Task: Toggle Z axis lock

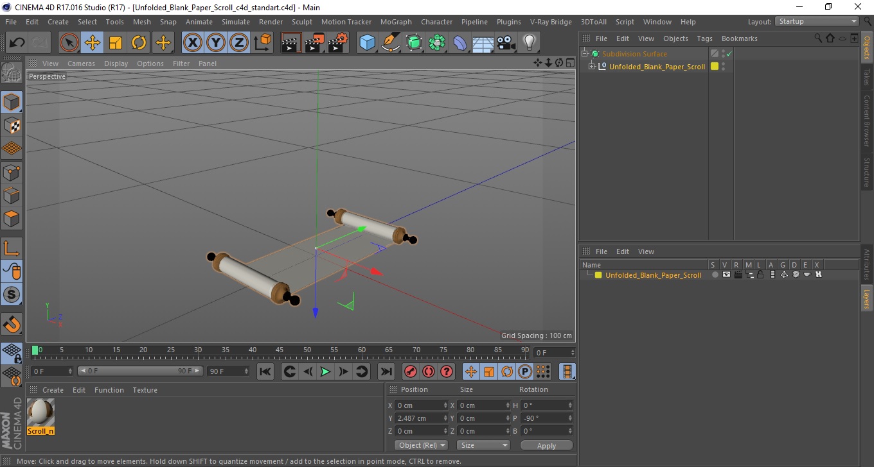Action: pos(239,43)
